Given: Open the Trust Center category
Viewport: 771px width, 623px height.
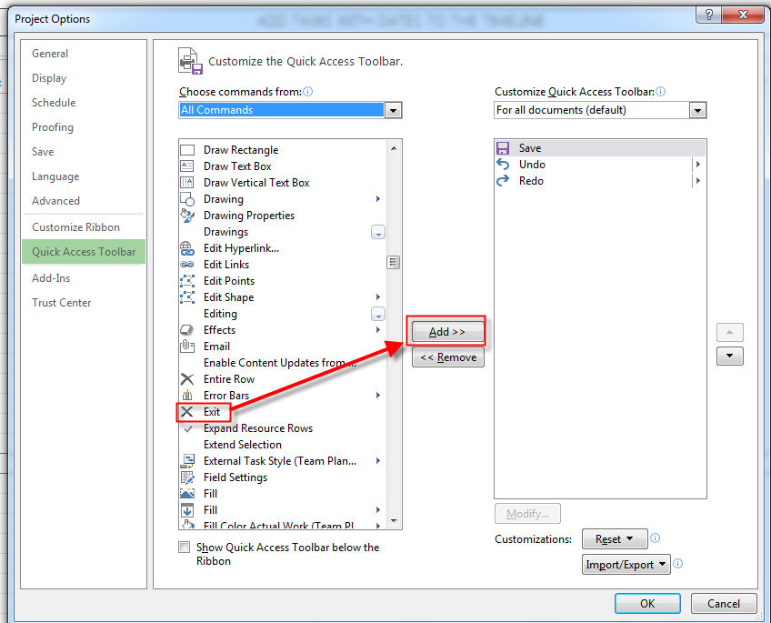Looking at the screenshot, I should [x=62, y=303].
